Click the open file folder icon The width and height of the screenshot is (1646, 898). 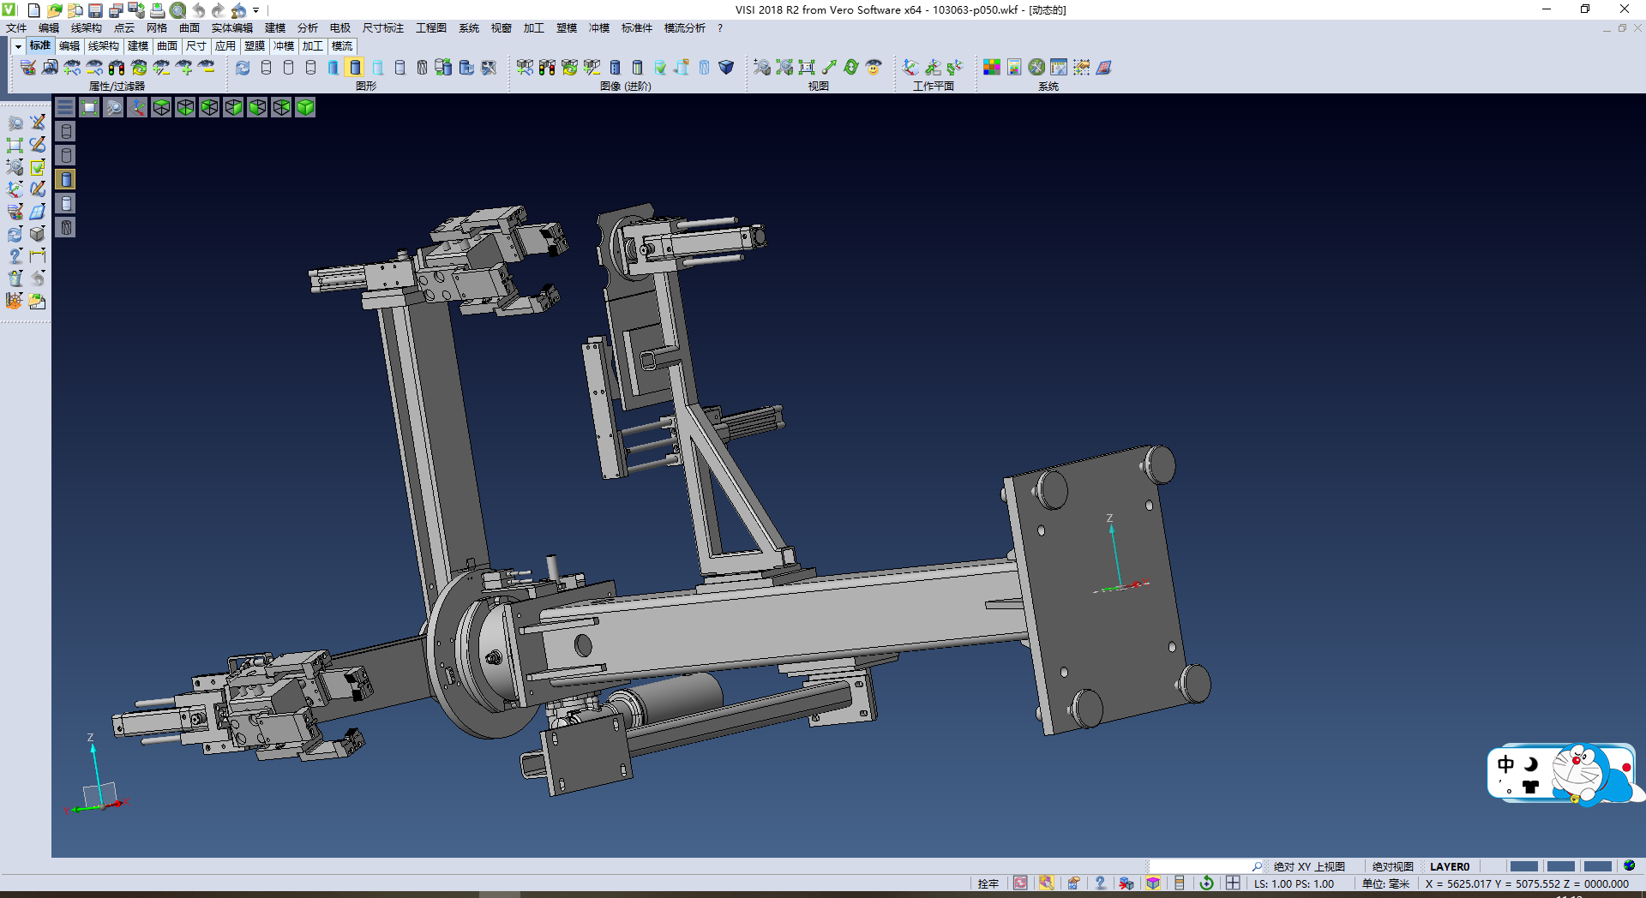[x=55, y=10]
